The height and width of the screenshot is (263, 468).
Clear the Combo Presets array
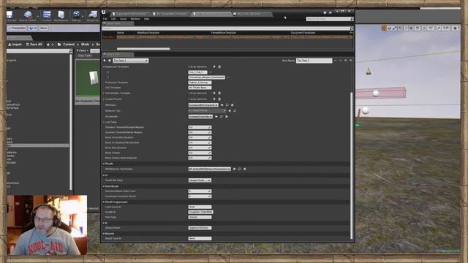[219, 99]
